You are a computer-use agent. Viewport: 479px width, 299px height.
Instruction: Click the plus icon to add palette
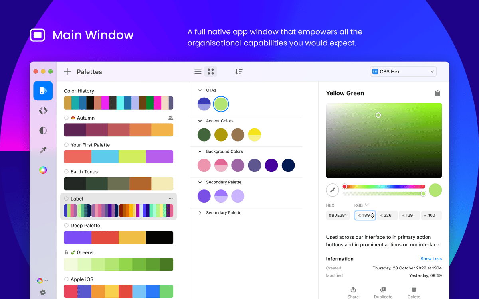67,72
